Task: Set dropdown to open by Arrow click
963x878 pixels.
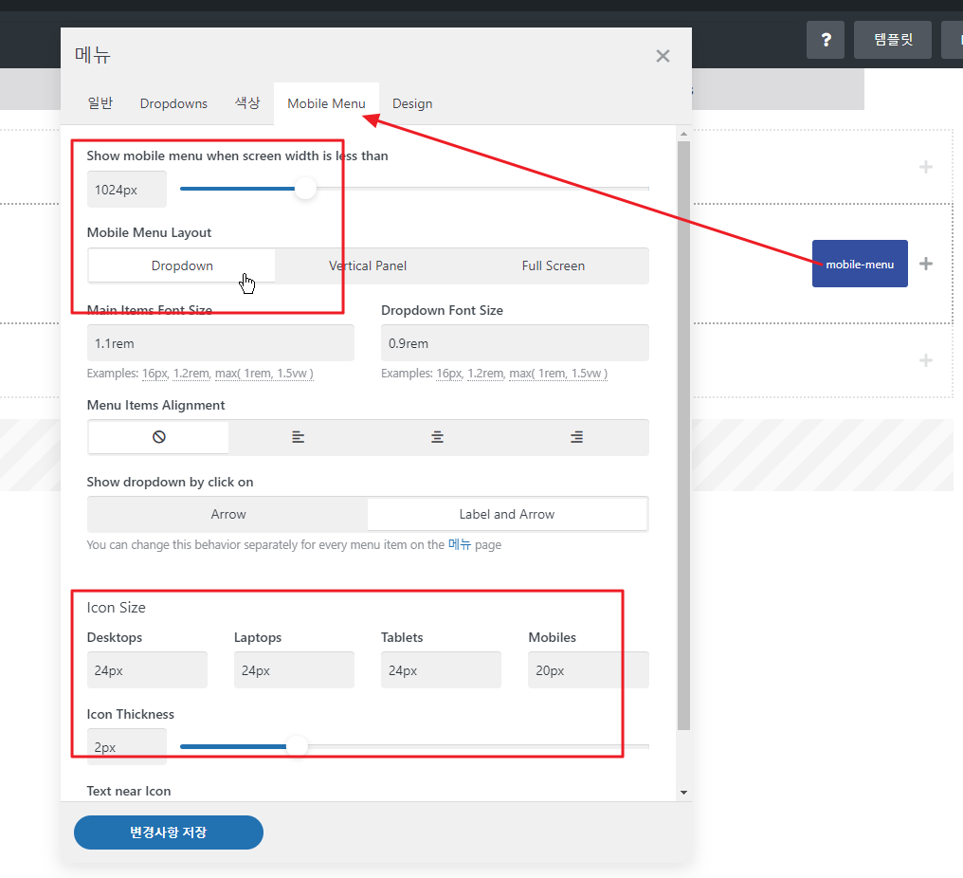Action: (x=227, y=514)
